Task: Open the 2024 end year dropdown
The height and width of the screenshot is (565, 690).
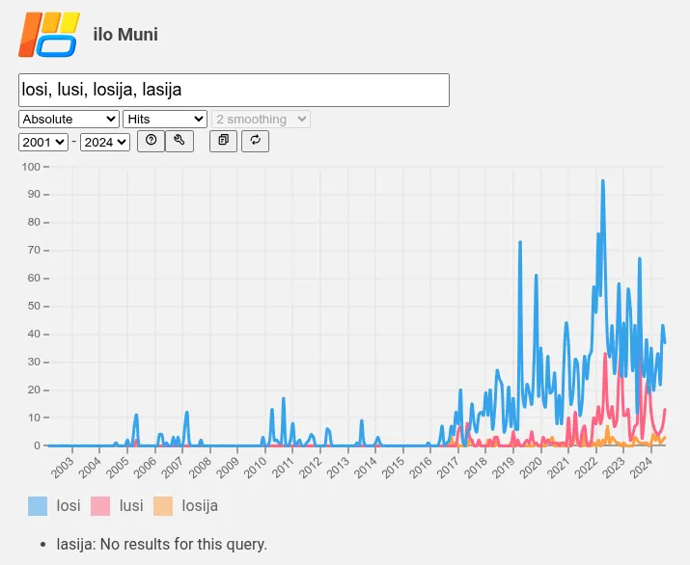Action: point(105,142)
